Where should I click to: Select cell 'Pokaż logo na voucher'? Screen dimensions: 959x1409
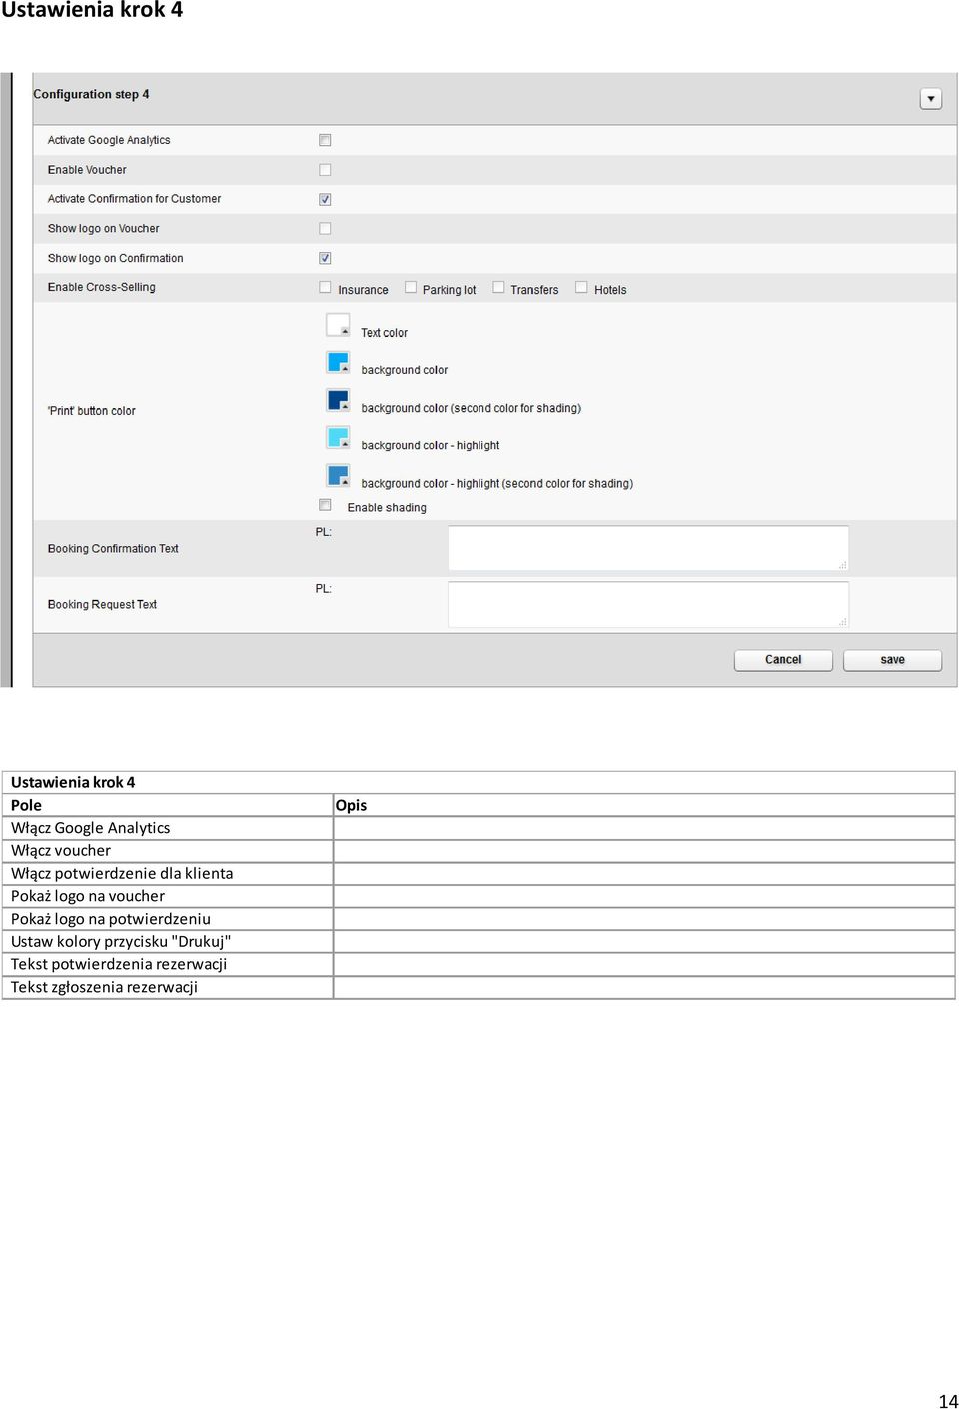[x=168, y=896]
